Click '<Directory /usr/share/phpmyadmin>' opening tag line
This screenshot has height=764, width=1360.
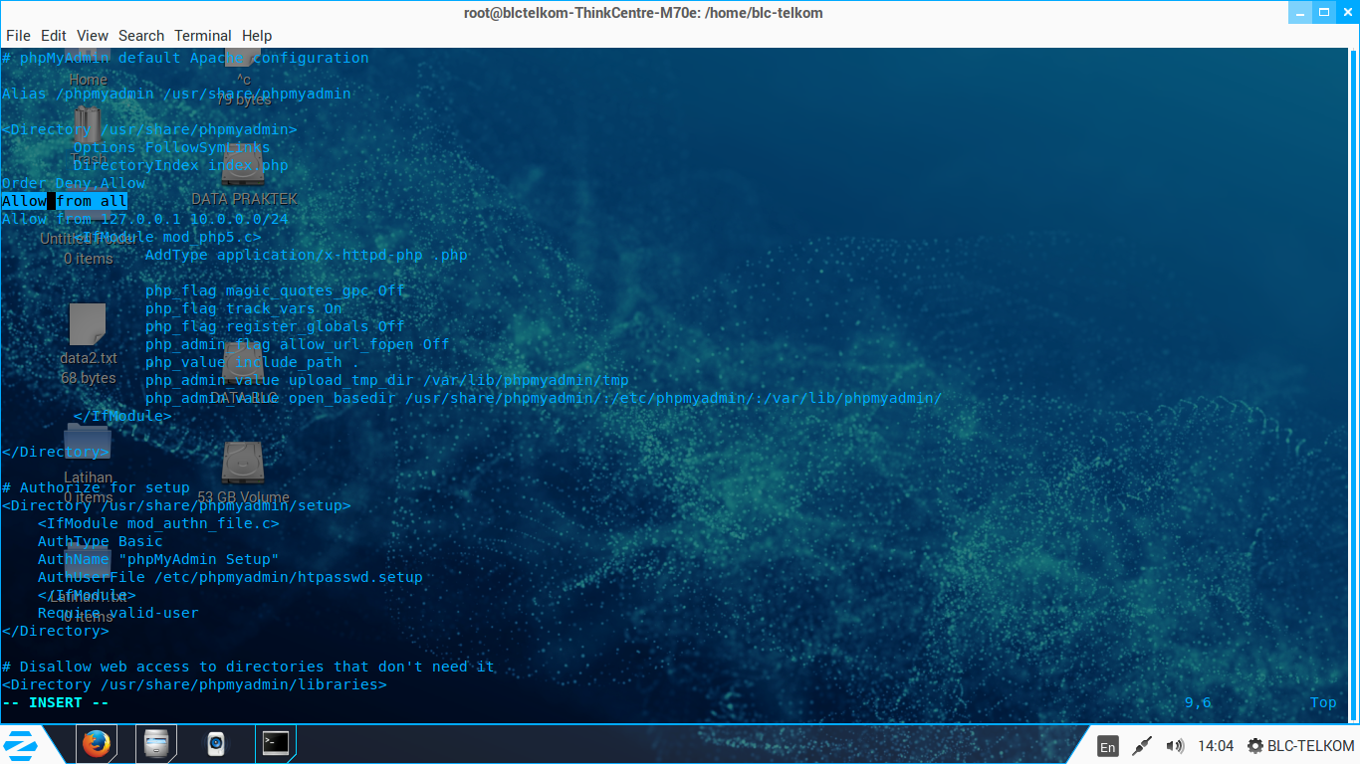tap(149, 129)
